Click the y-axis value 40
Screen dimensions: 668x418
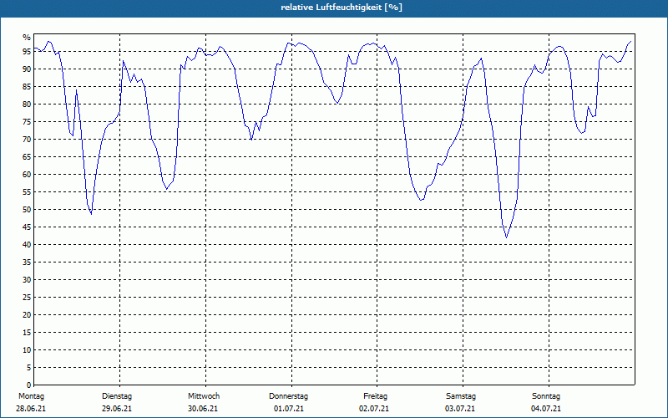tap(27, 244)
